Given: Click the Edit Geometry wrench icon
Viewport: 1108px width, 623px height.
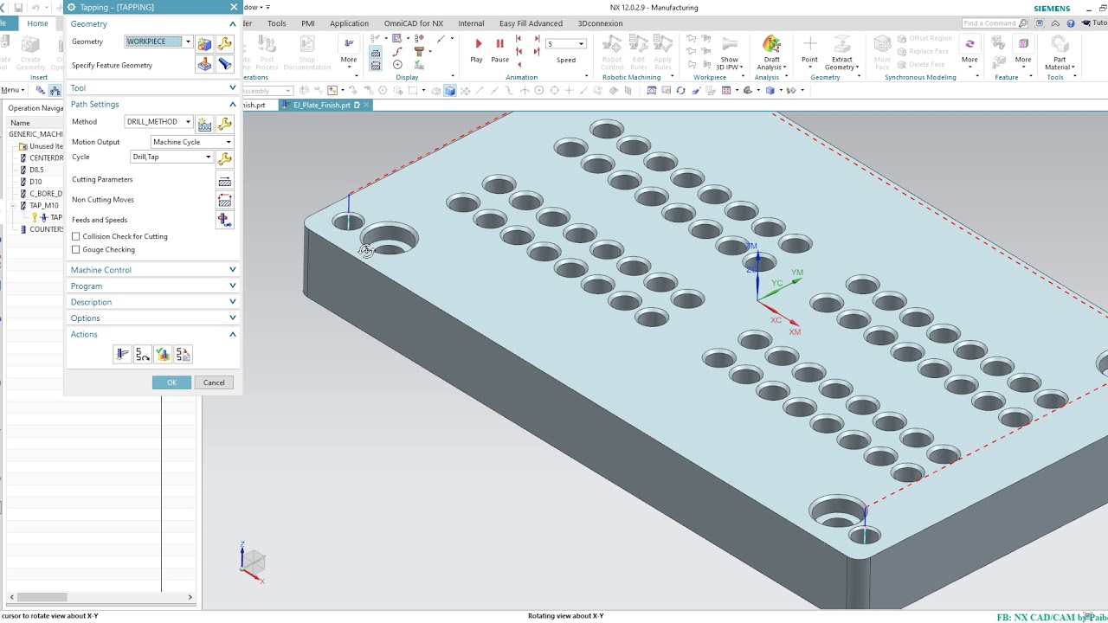Looking at the screenshot, I should coord(225,43).
